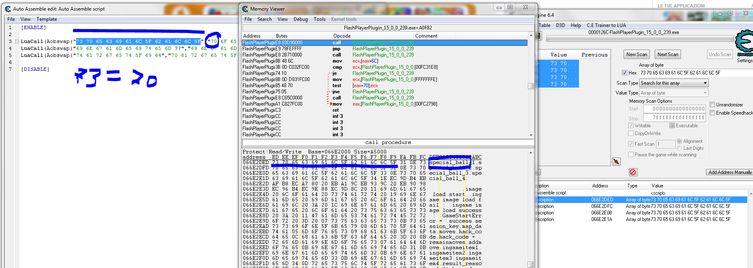
Task: Open the Value Type dropdown
Action: 674,93
